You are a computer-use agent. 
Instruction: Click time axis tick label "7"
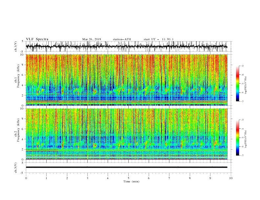169,178
